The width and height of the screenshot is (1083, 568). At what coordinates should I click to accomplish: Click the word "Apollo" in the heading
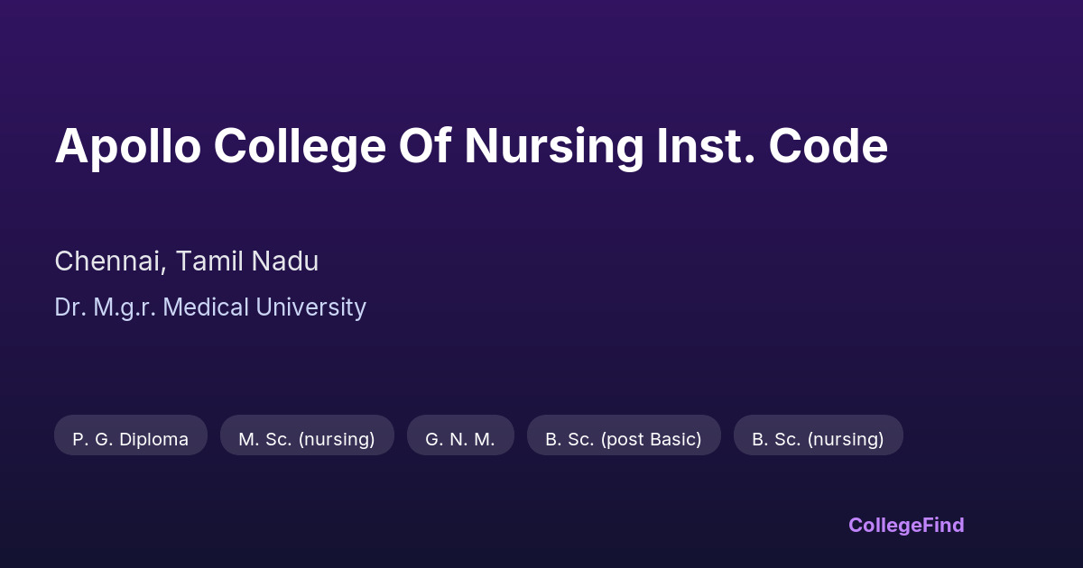coord(127,146)
